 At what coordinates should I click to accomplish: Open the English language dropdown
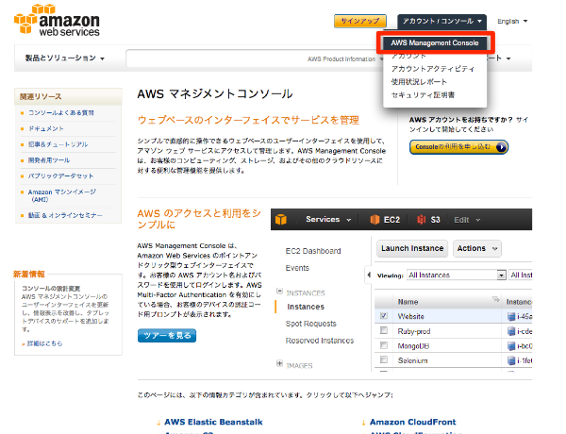tap(512, 22)
